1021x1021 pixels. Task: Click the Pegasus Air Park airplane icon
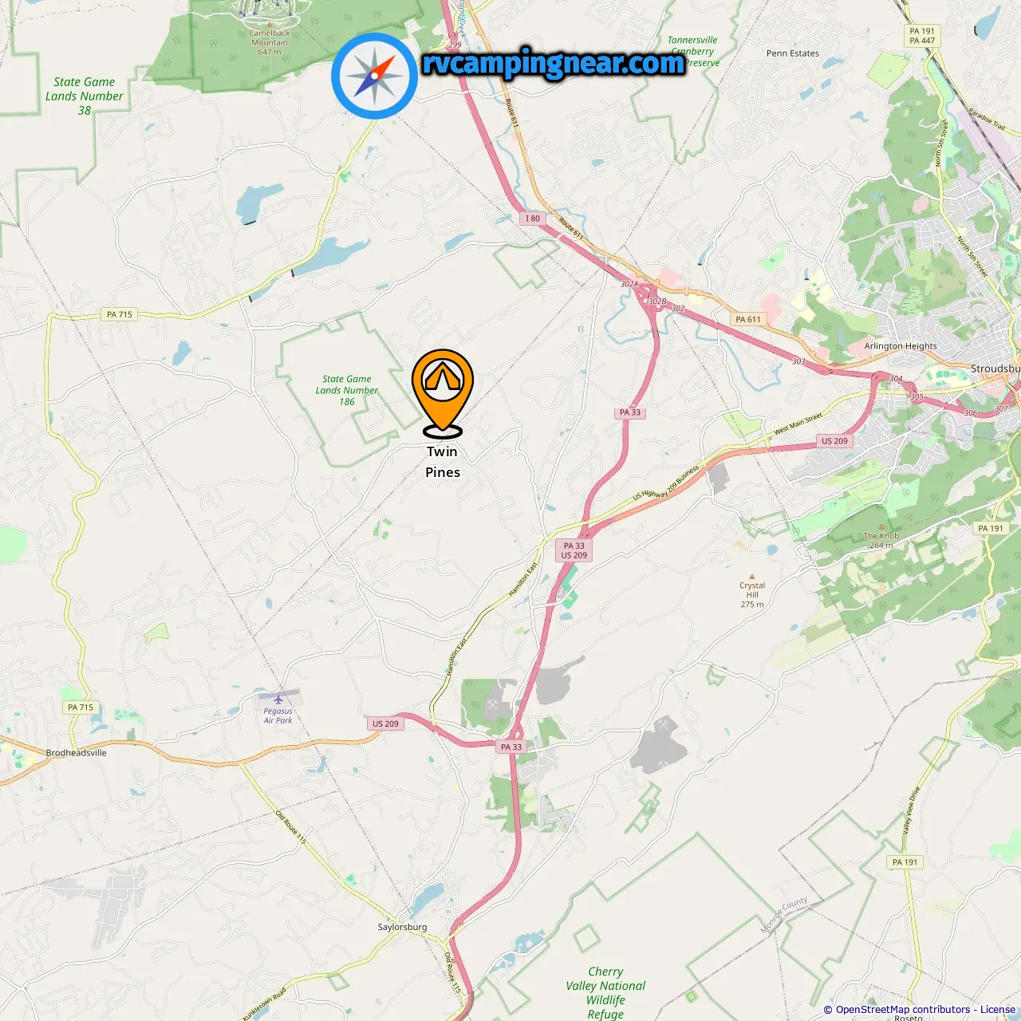tap(278, 700)
